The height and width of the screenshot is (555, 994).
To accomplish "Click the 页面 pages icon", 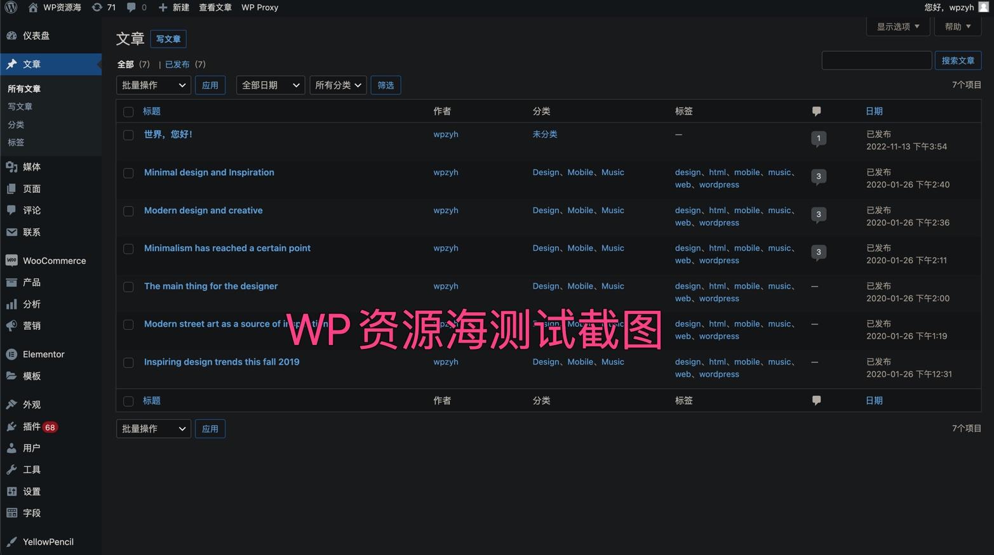I will 11,189.
